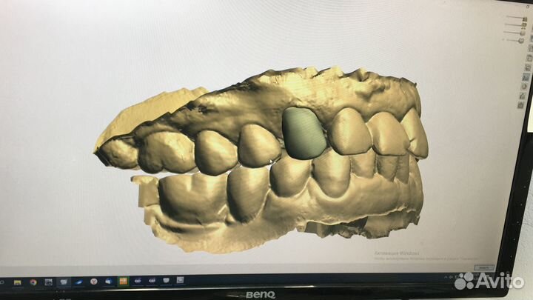
Task: Select the green designed crown on the model
Action: [x=304, y=133]
